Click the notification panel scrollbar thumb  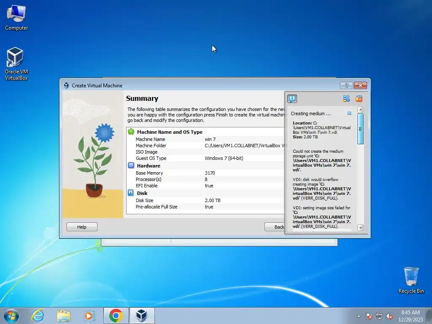360,129
